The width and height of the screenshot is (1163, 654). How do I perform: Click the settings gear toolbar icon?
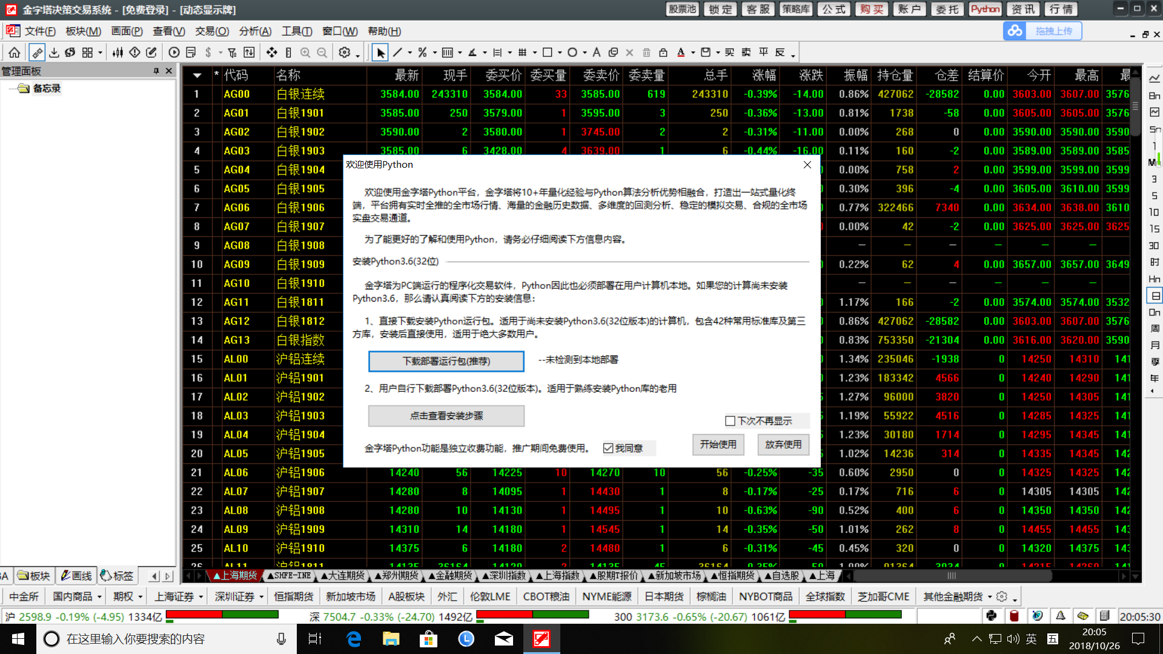click(345, 53)
